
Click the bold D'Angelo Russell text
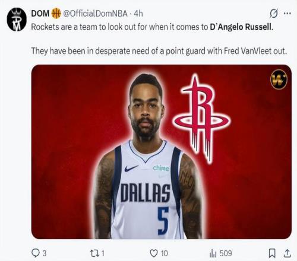coord(241,27)
